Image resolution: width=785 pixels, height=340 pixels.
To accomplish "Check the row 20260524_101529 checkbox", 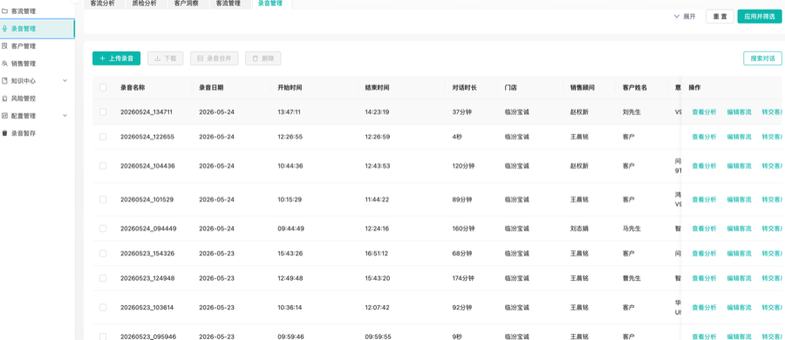I will [103, 200].
